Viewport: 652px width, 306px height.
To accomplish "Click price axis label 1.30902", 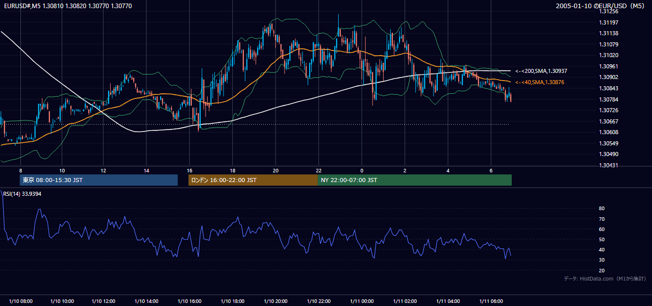I will click(x=609, y=77).
